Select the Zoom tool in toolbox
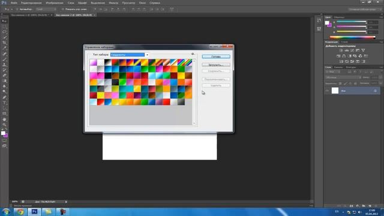This screenshot has width=384, height=216. click(x=4, y=125)
